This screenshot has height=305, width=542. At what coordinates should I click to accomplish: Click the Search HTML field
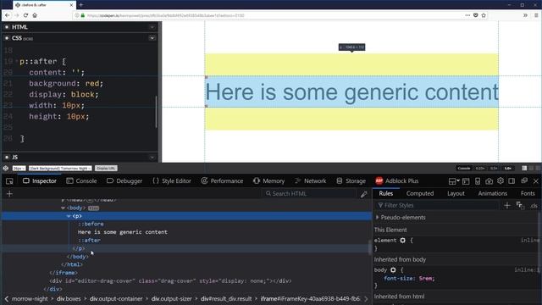pos(308,194)
